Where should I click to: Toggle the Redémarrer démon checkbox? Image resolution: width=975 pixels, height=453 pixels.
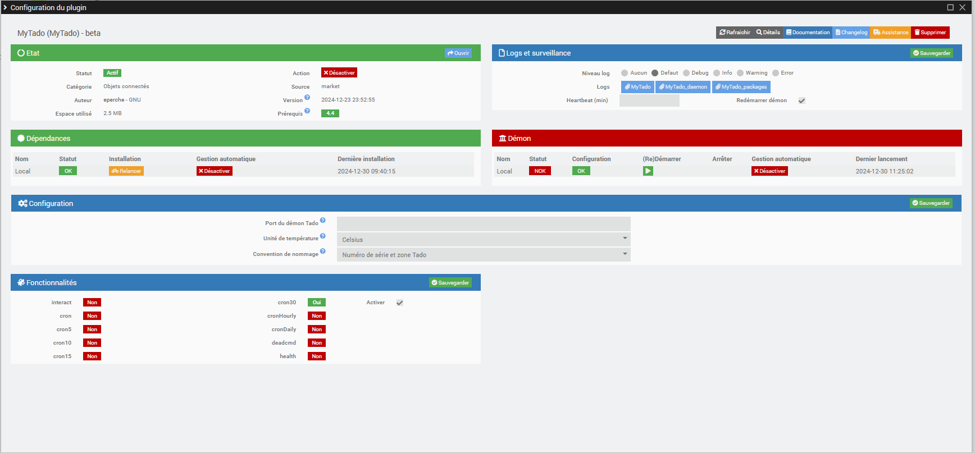[802, 100]
